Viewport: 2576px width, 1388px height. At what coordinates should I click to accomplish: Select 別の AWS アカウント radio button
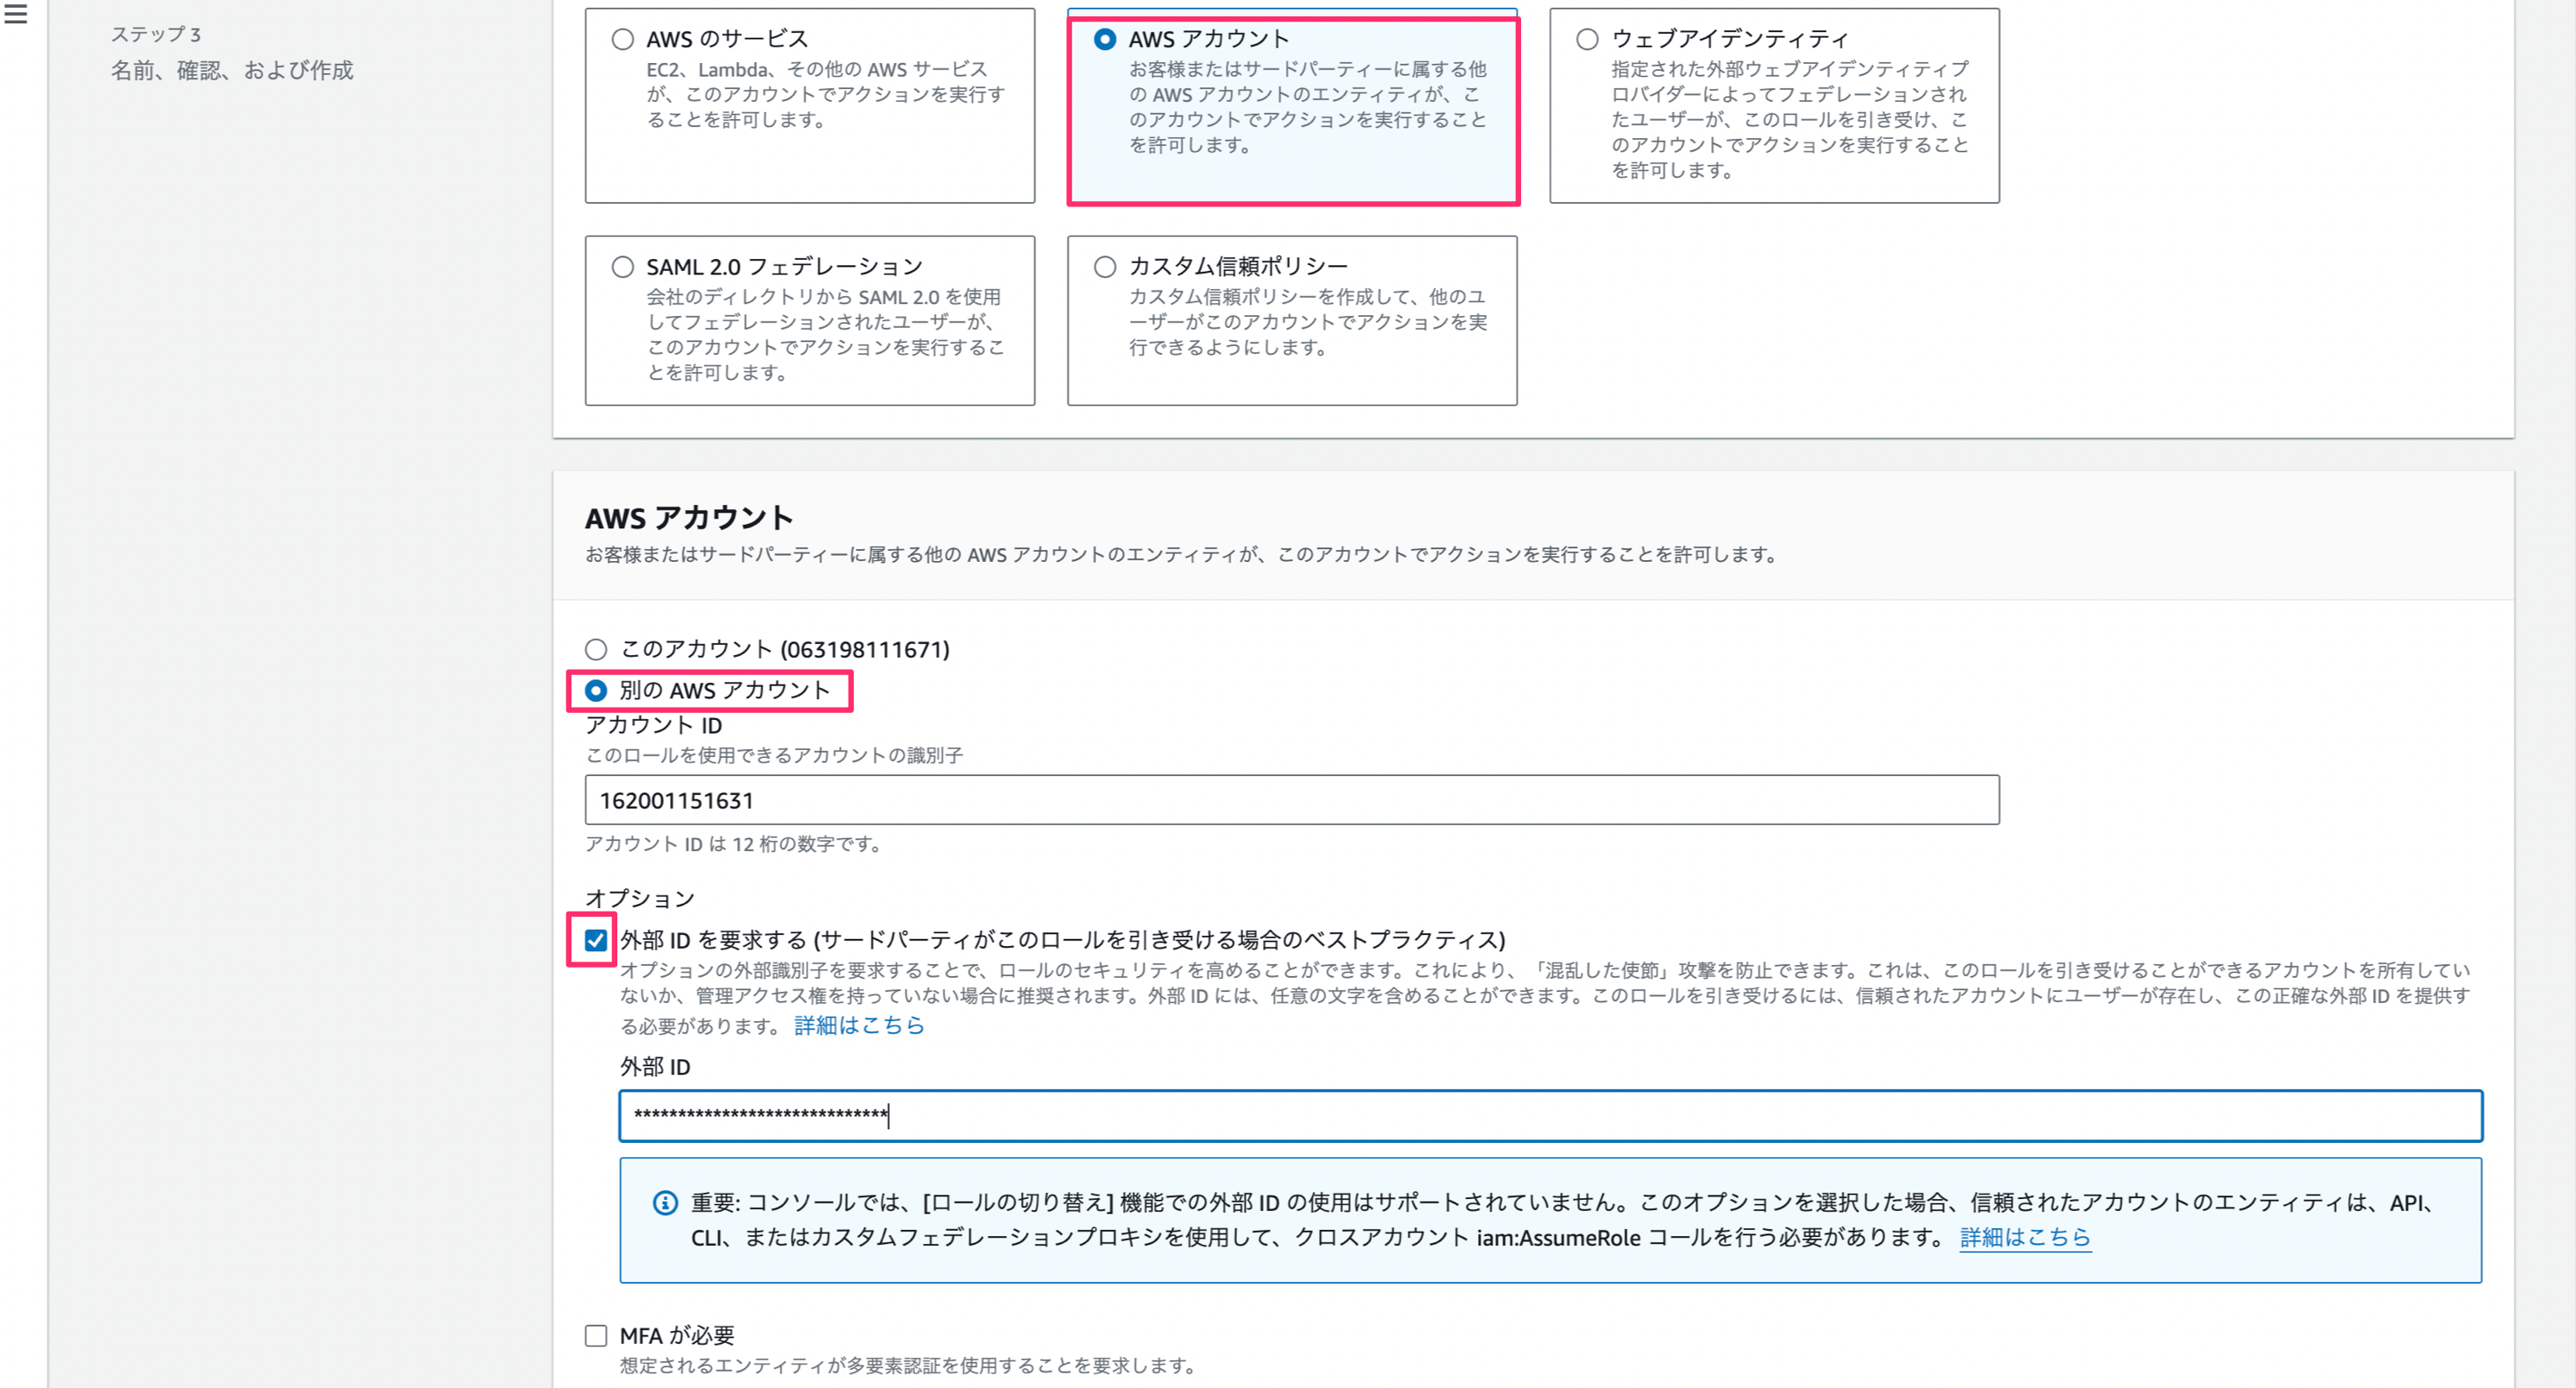click(x=596, y=691)
